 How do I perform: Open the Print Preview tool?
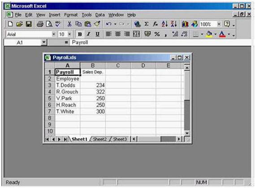point(49,24)
